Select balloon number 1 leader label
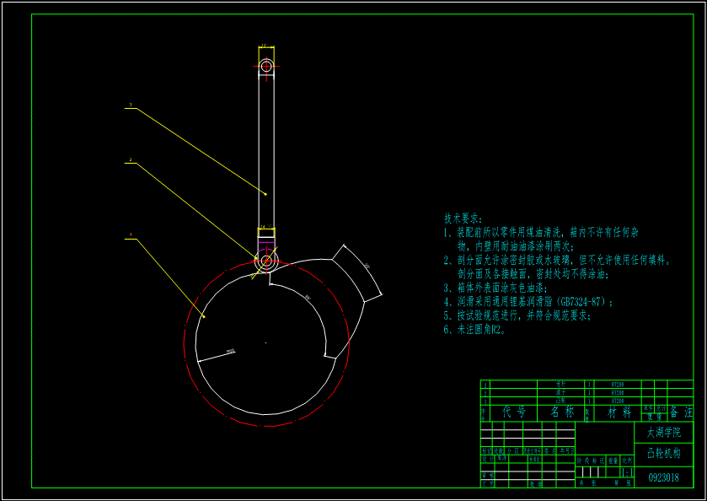707x501 pixels. coord(131,235)
